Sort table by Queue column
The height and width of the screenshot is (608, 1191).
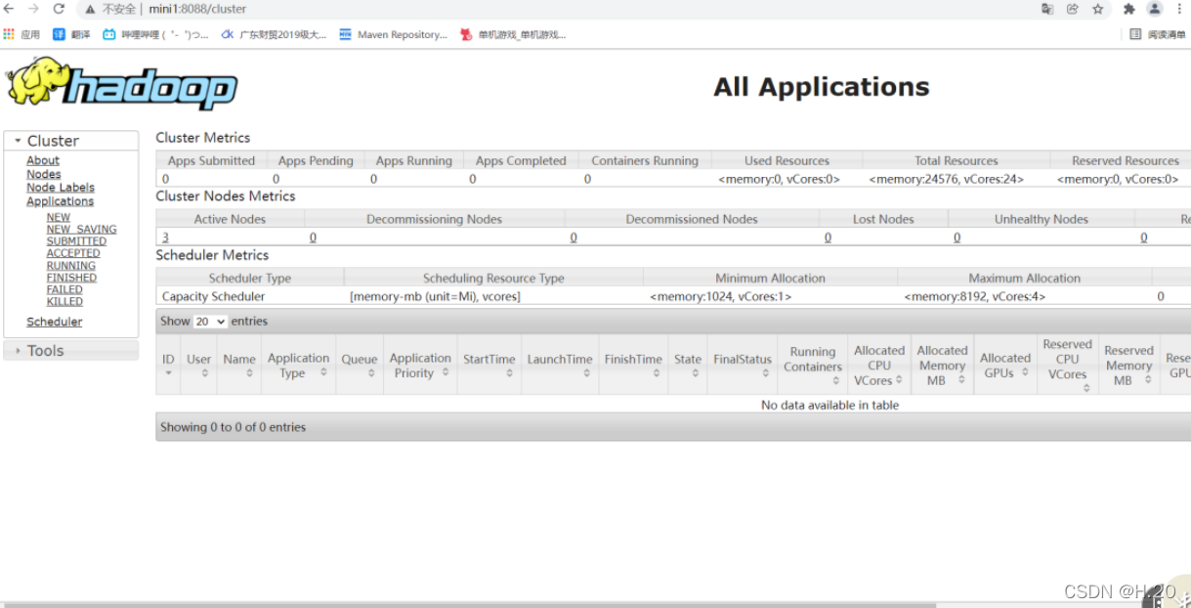360,366
